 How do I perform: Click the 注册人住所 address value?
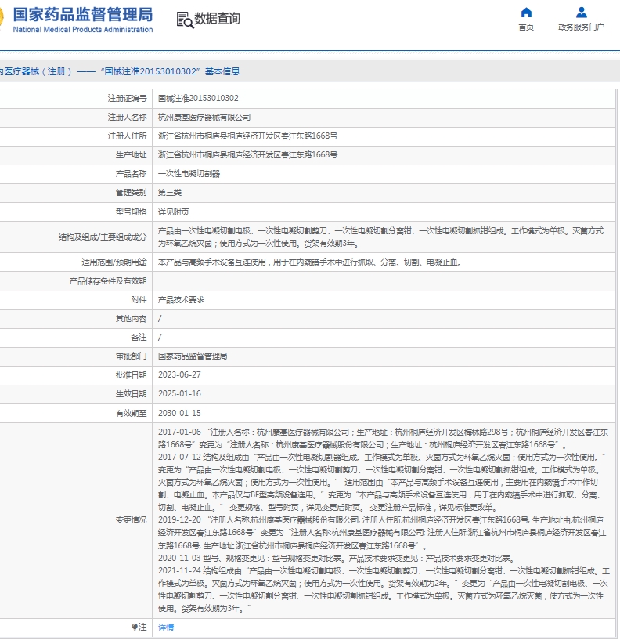click(247, 136)
